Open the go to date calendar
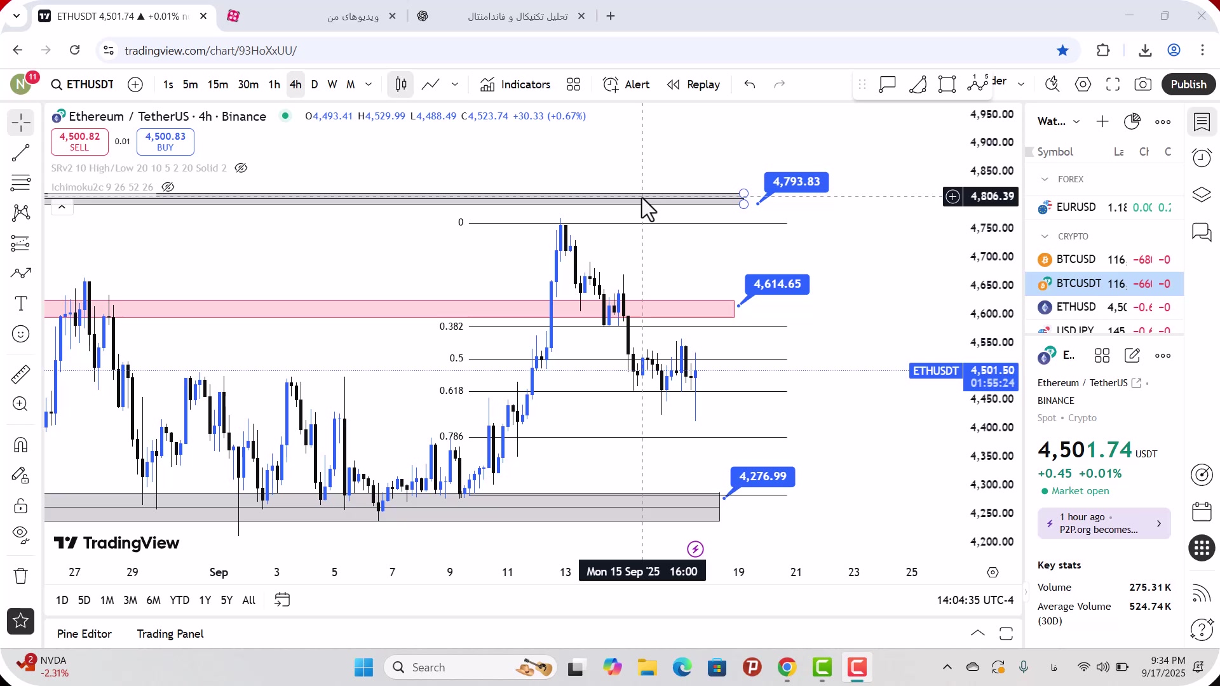The height and width of the screenshot is (686, 1220). 282,600
